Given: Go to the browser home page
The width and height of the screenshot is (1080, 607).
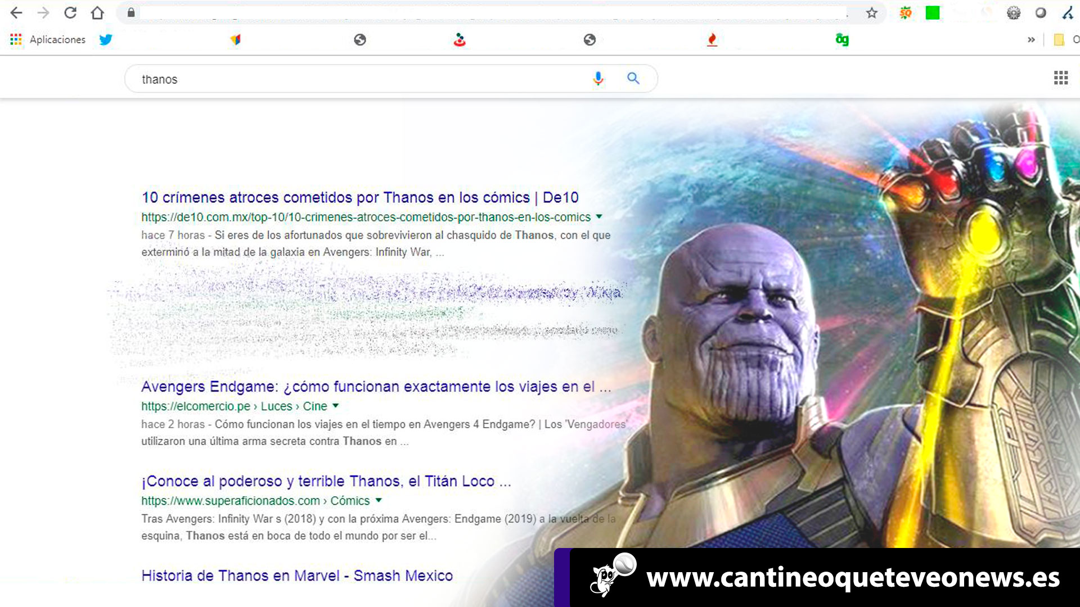Looking at the screenshot, I should pyautogui.click(x=97, y=12).
